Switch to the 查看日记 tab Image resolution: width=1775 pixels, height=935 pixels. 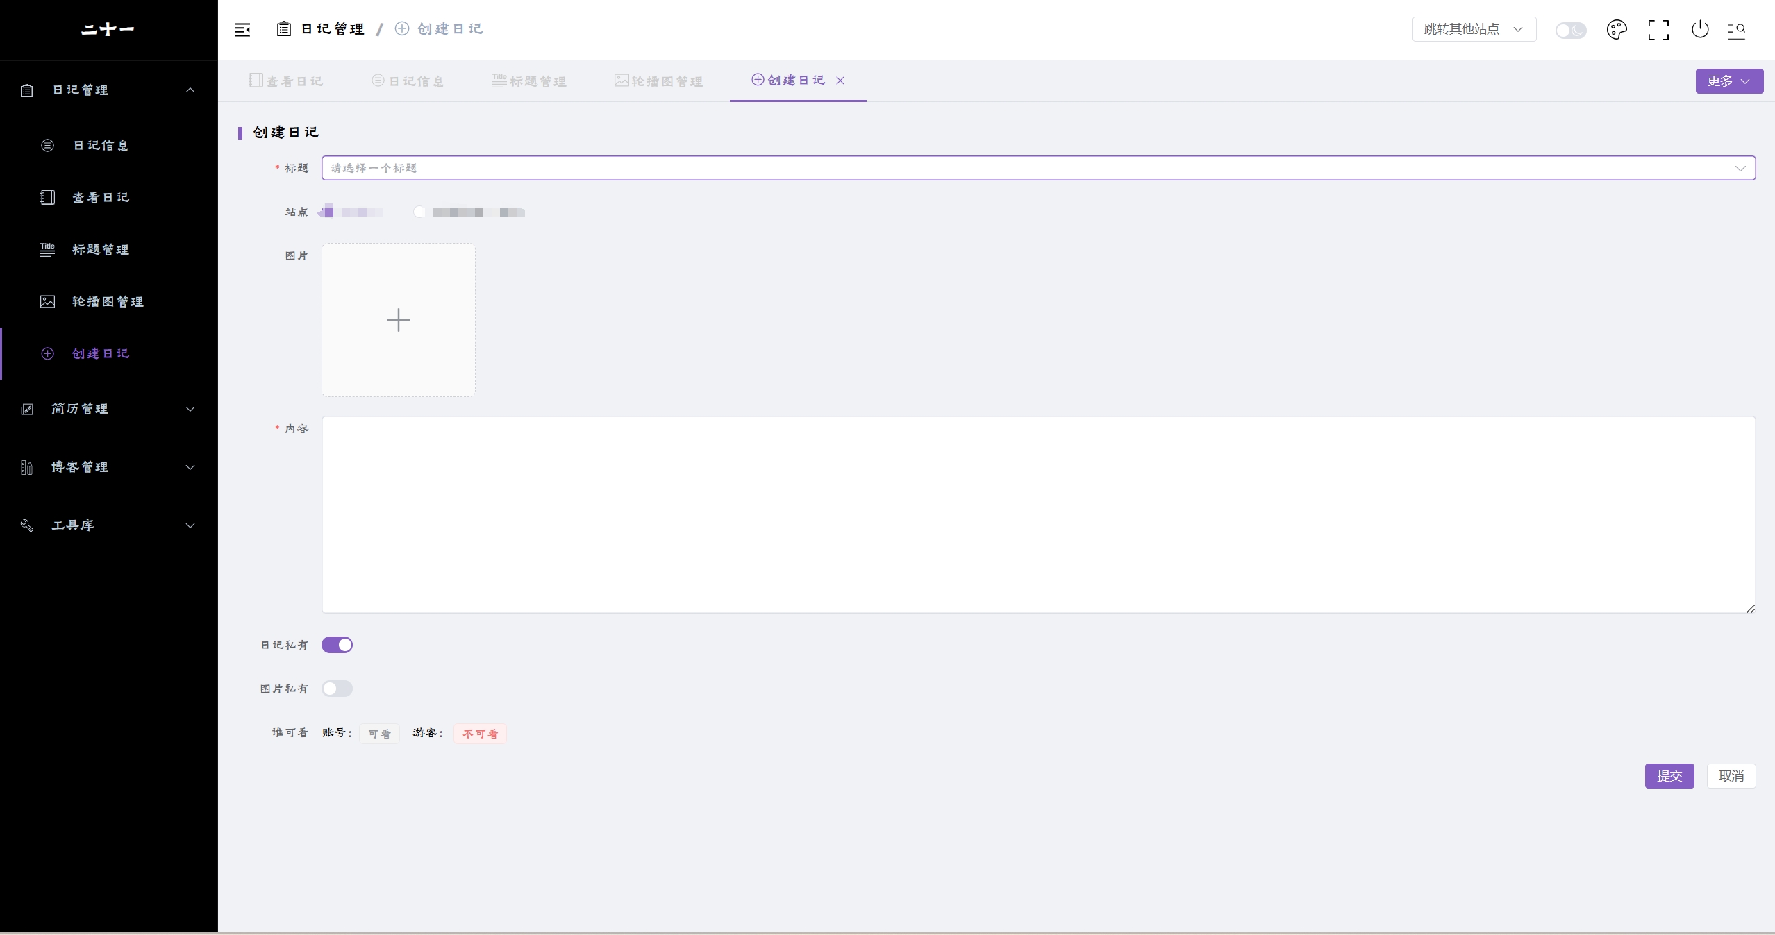tap(286, 81)
